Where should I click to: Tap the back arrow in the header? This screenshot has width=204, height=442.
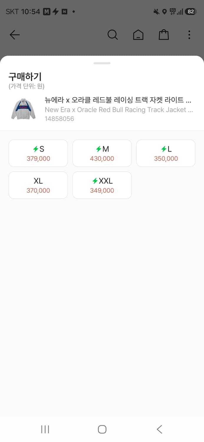(14, 35)
